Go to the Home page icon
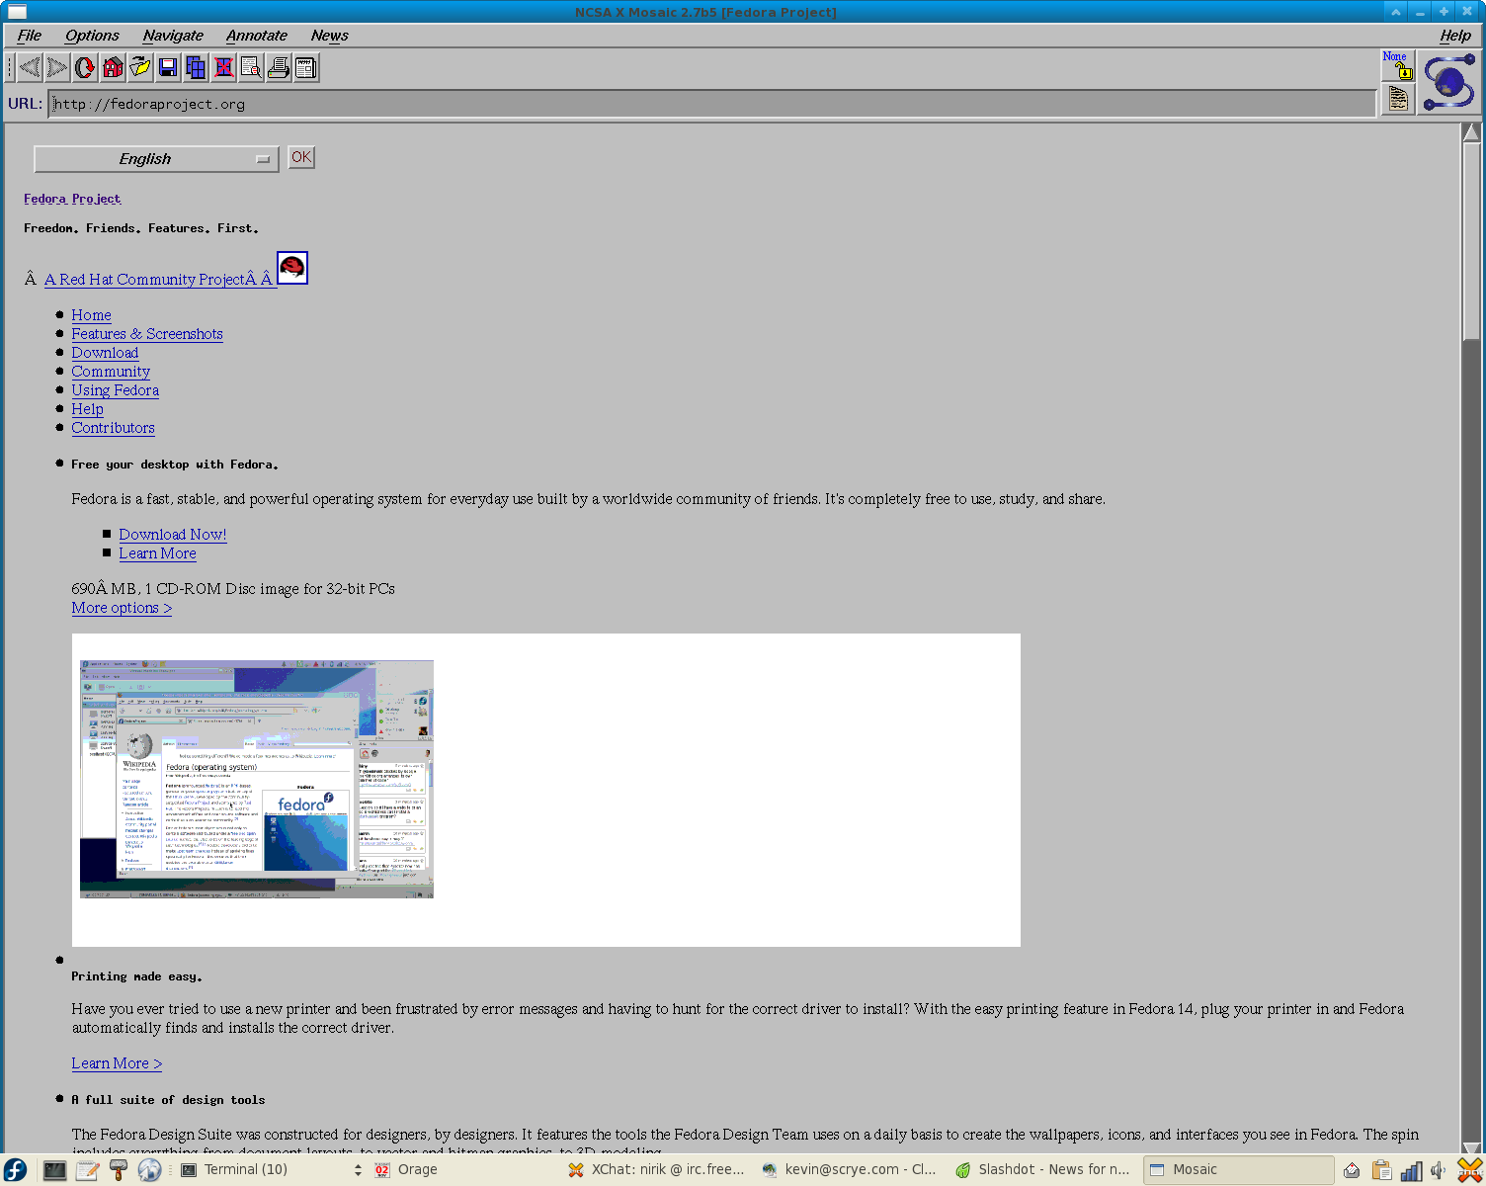1486x1186 pixels. click(x=113, y=67)
